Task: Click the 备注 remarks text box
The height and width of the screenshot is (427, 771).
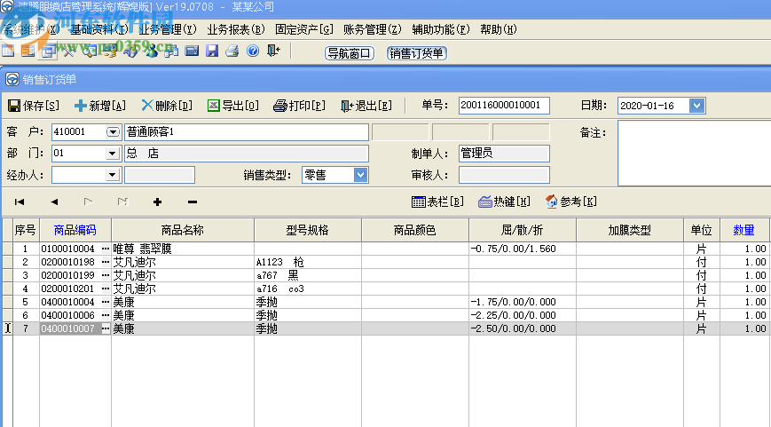Action: click(x=695, y=153)
